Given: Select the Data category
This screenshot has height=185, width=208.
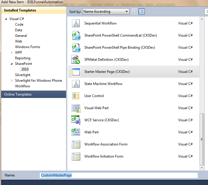Looking at the screenshot, I should tap(19, 30).
